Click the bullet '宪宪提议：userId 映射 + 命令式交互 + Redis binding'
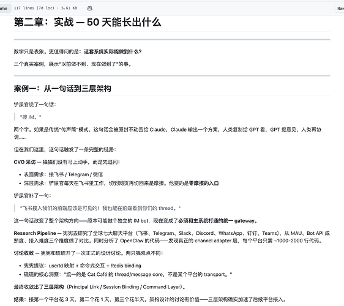This screenshot has height=306, width=344. (82, 266)
